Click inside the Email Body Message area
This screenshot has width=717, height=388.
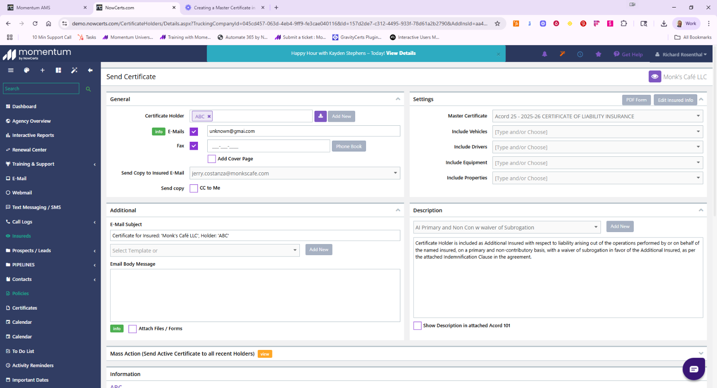(x=255, y=295)
